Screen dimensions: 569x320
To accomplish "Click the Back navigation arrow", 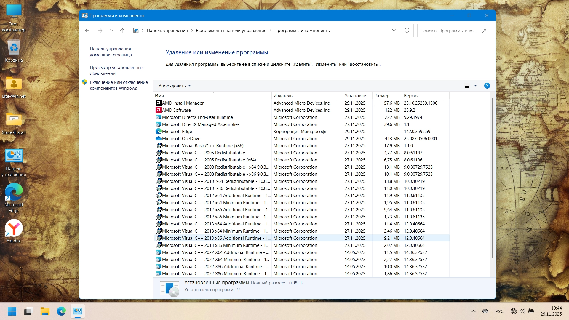I will 87,31.
